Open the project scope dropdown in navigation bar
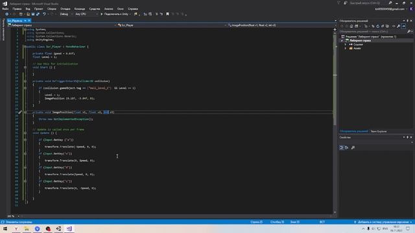This screenshot has width=415, height=233. point(62,25)
